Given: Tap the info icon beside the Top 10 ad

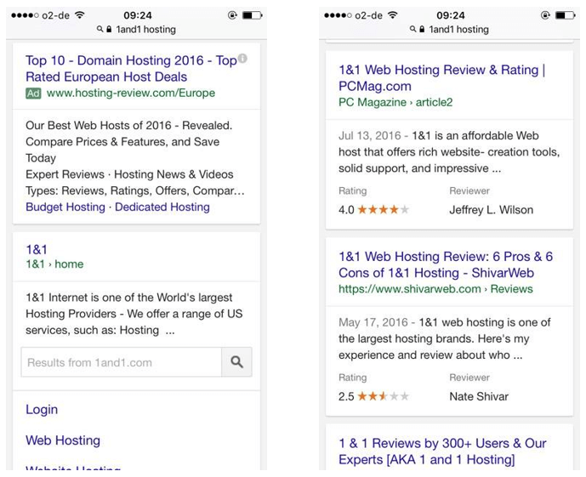Looking at the screenshot, I should [x=242, y=59].
